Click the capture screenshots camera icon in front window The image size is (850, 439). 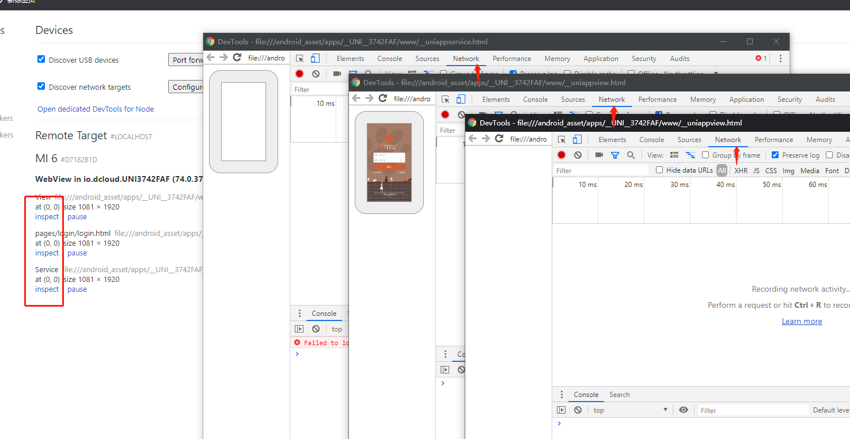pos(599,155)
